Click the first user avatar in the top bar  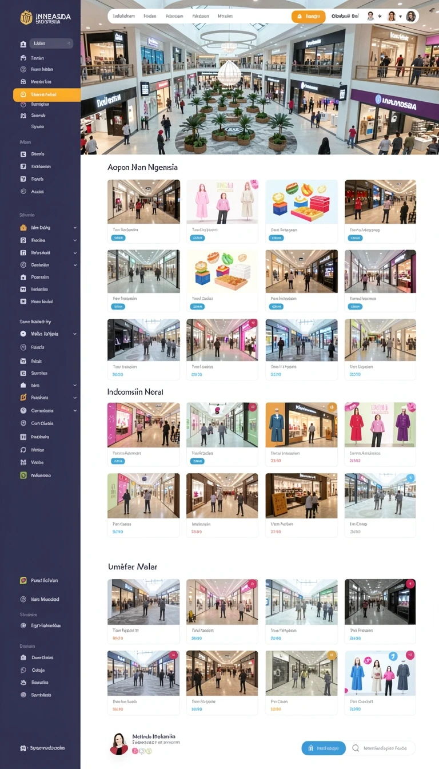pyautogui.click(x=370, y=16)
